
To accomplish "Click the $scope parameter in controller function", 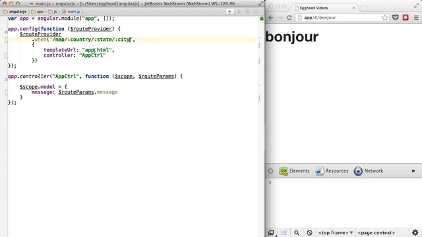I will (x=123, y=76).
